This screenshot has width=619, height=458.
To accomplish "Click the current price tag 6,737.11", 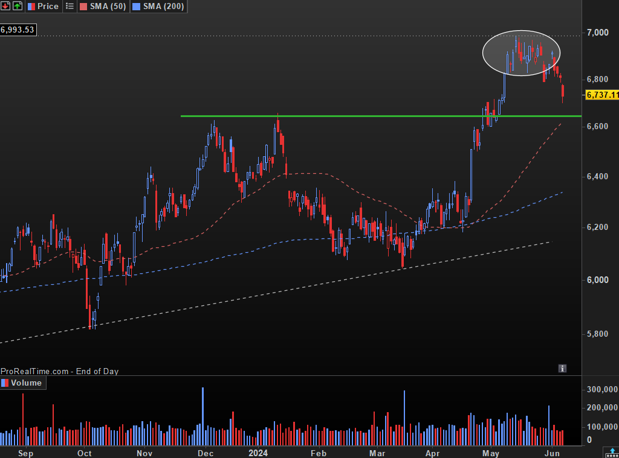I will point(602,95).
